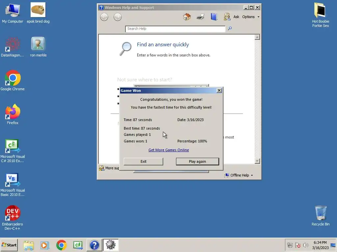The width and height of the screenshot is (337, 252).
Task: Click the Chrome icon in taskbar
Action: click(x=62, y=245)
